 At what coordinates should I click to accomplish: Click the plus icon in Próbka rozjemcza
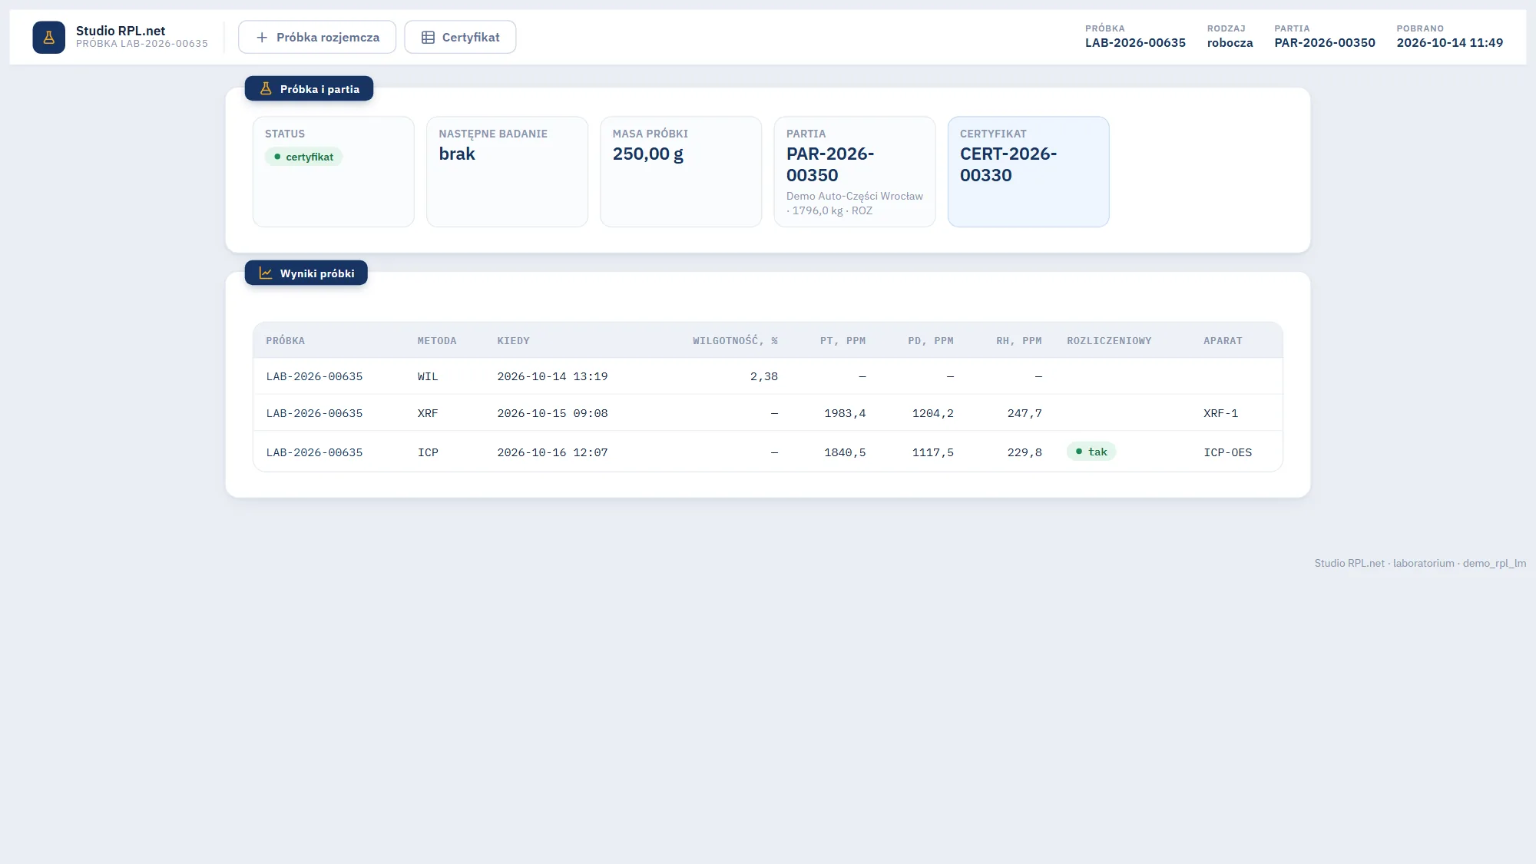coord(262,37)
